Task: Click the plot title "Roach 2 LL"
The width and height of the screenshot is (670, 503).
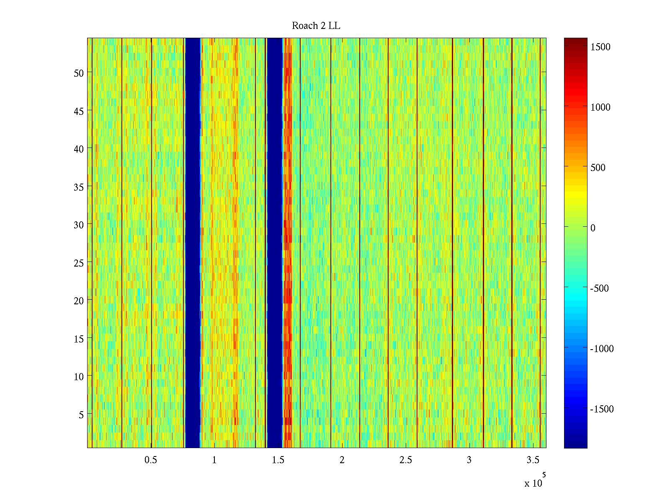Action: (316, 26)
